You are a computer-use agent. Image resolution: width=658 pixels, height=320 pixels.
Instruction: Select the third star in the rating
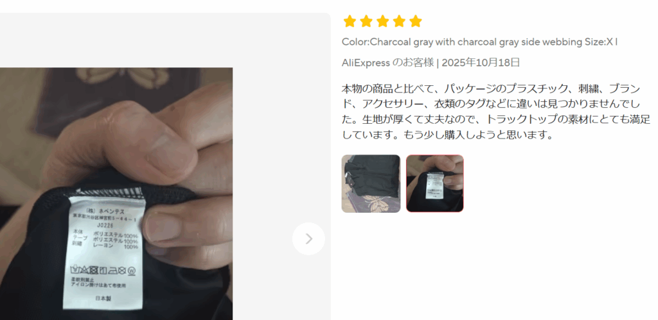(x=382, y=21)
